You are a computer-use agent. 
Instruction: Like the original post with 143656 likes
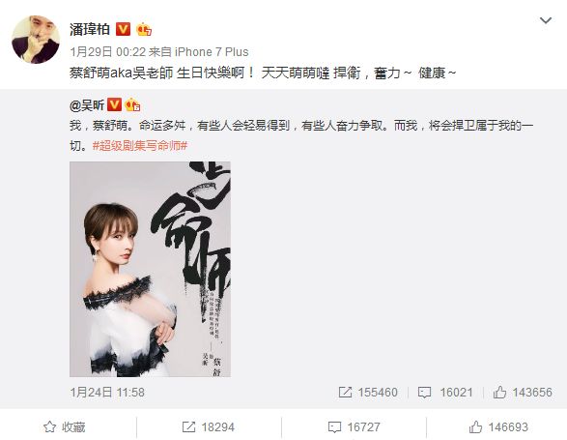(x=523, y=393)
